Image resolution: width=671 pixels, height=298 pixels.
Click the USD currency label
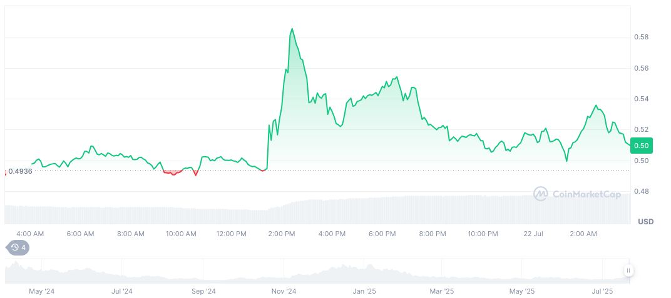pyautogui.click(x=645, y=222)
